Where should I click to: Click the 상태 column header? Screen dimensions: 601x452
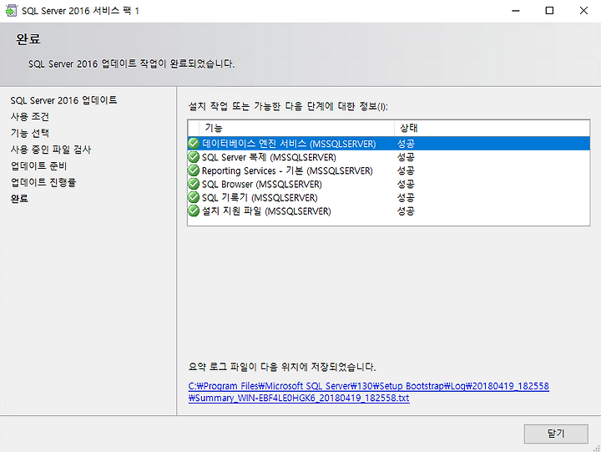(492, 128)
